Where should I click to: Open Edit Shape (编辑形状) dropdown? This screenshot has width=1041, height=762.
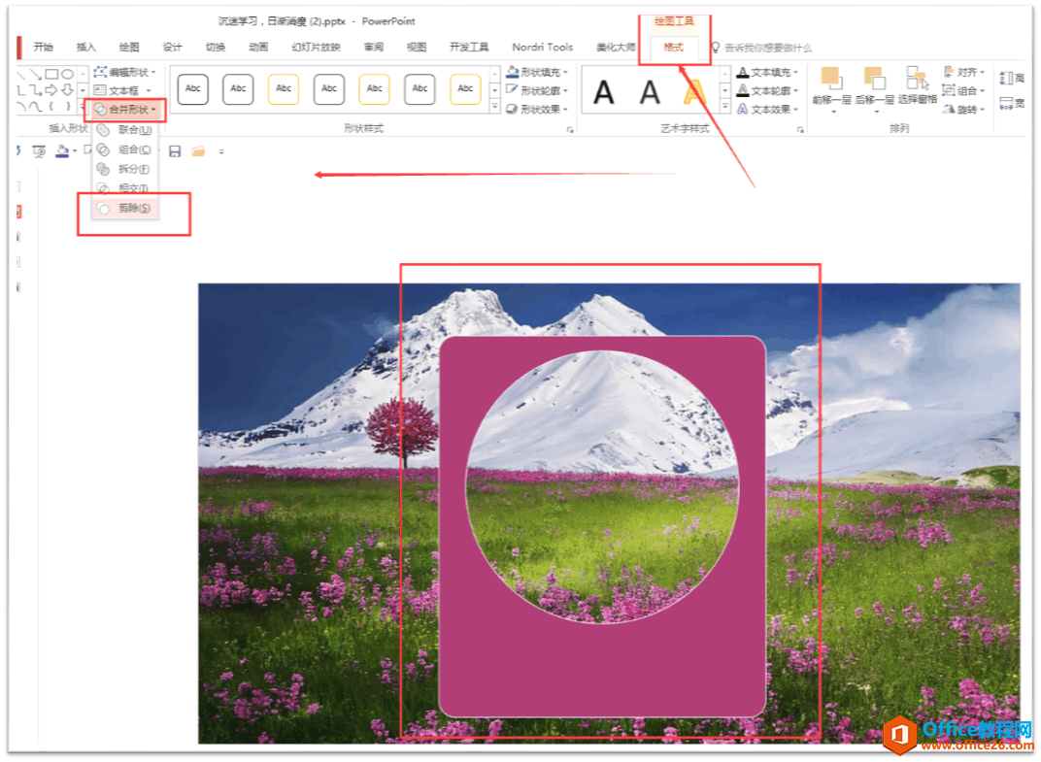coord(125,72)
